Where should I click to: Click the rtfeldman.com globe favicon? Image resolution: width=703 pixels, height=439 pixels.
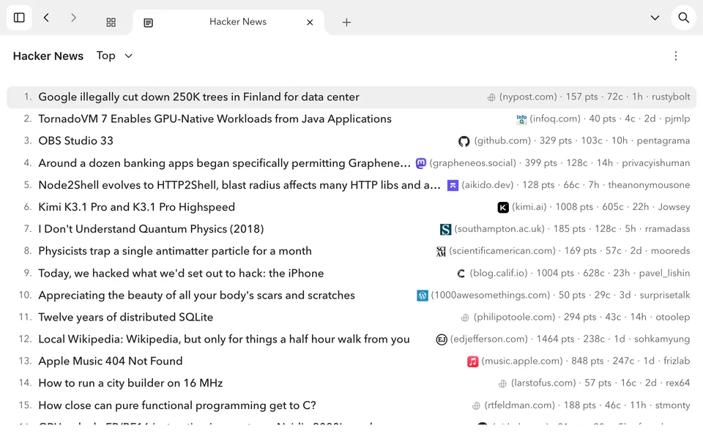point(476,406)
